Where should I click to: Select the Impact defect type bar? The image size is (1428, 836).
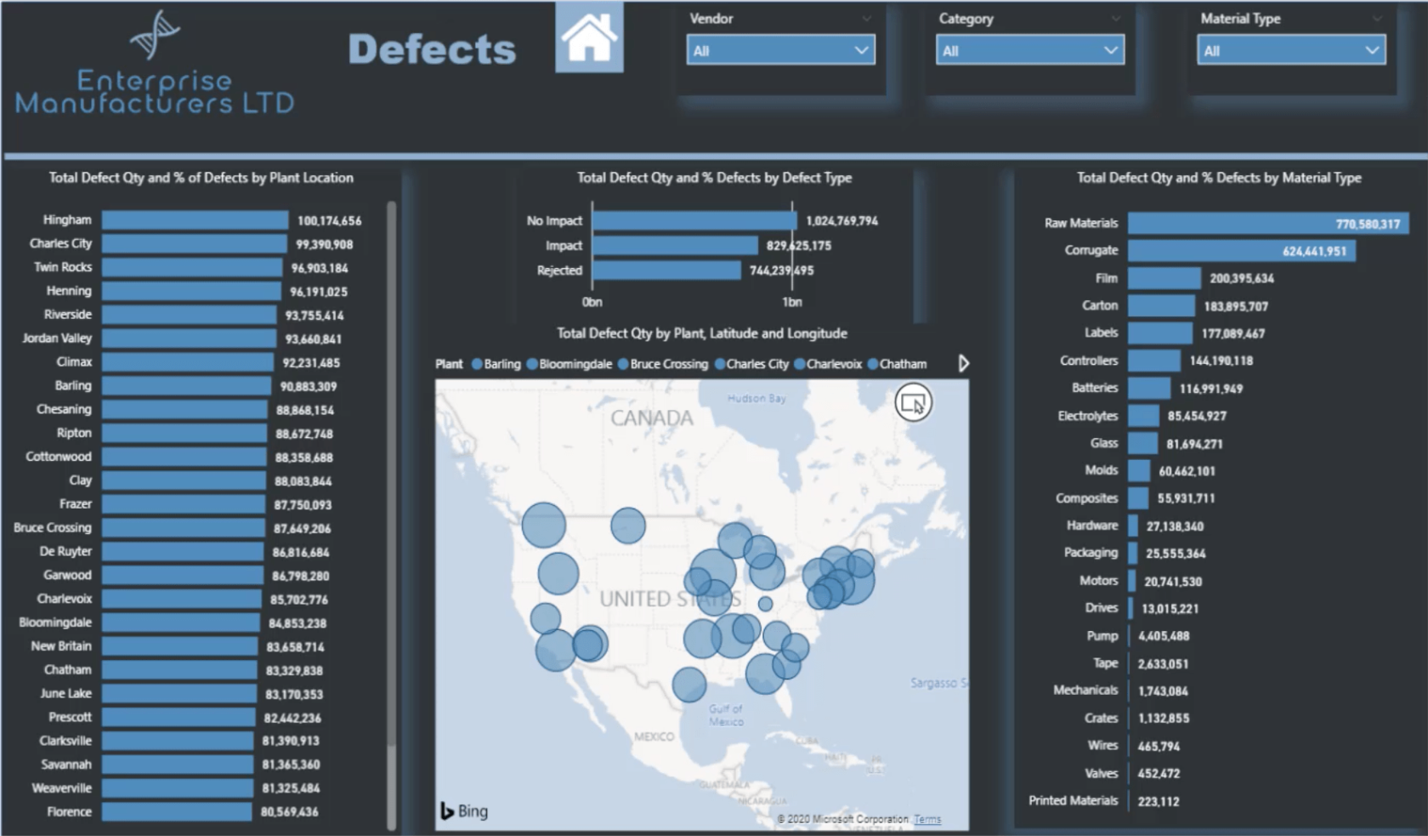[x=675, y=246]
